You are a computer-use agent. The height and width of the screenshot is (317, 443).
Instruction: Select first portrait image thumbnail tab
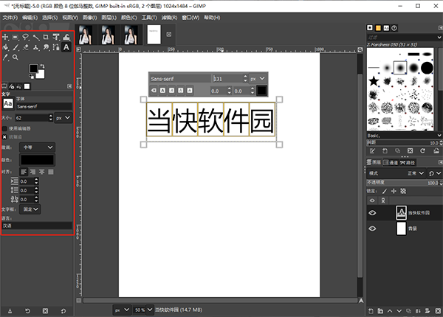click(86, 35)
